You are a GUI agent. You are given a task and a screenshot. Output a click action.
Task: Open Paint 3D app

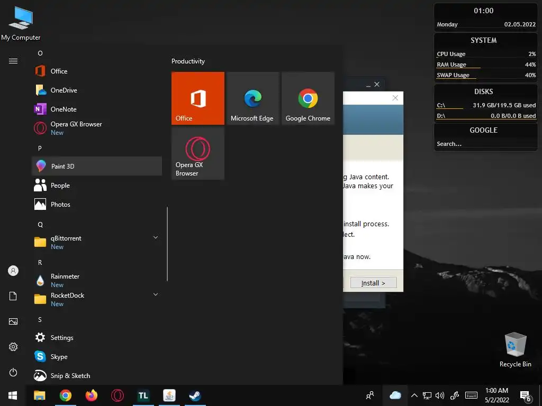[97, 166]
